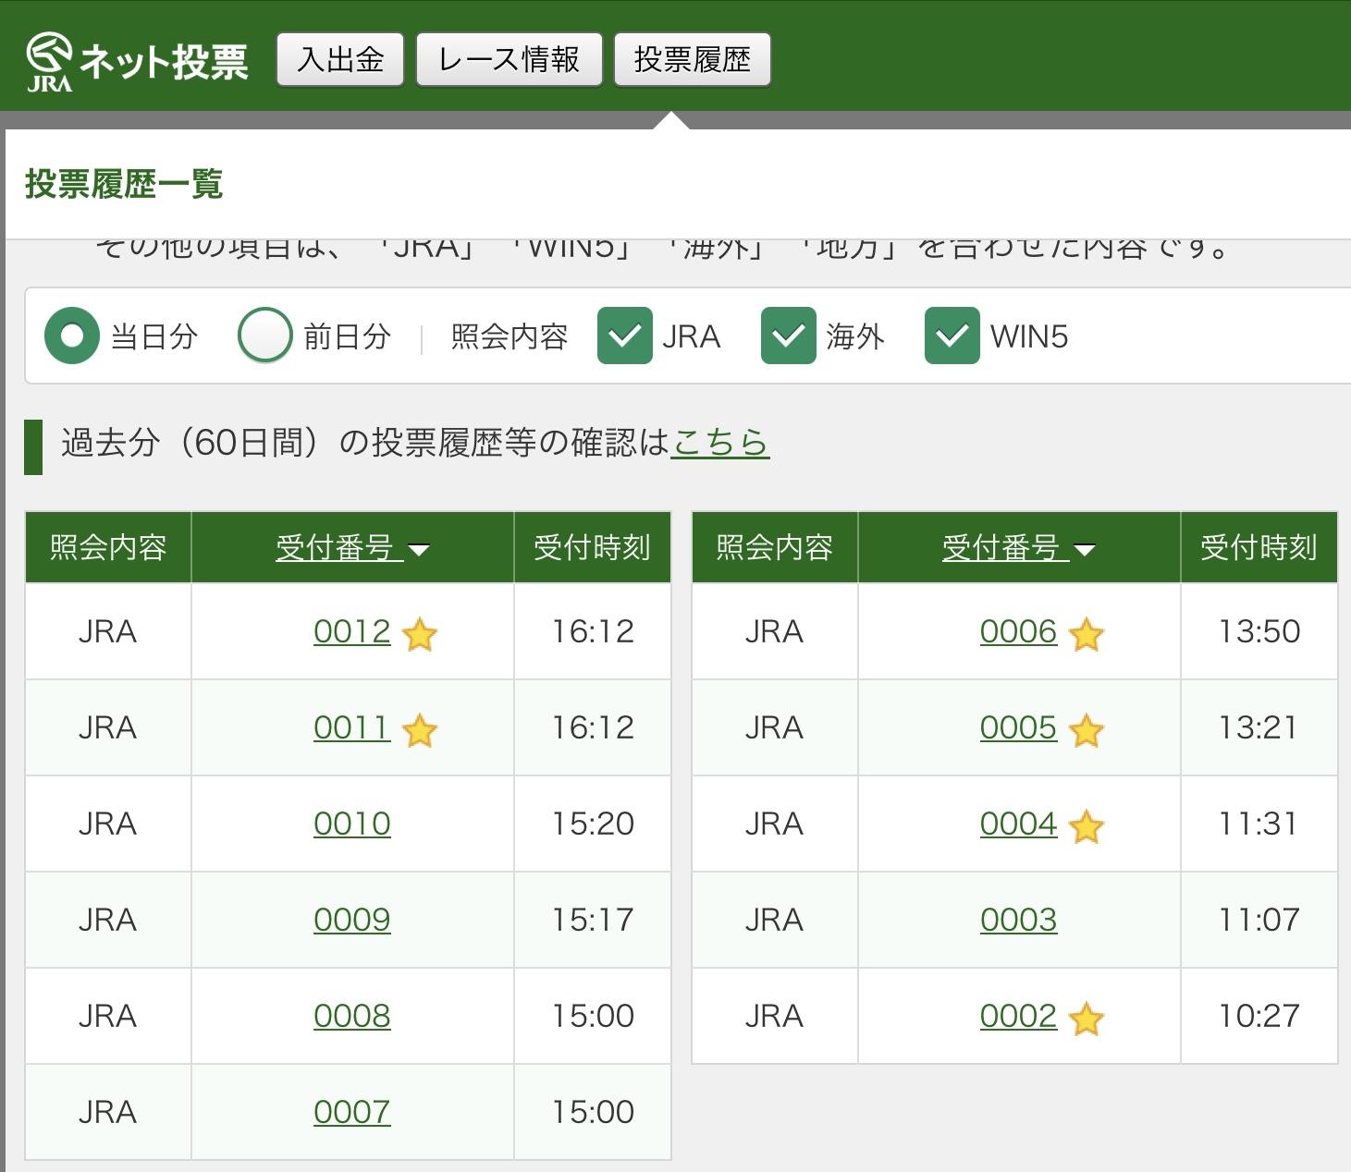
Task: Click the star icon beside receipt 0012
Action: pos(420,635)
